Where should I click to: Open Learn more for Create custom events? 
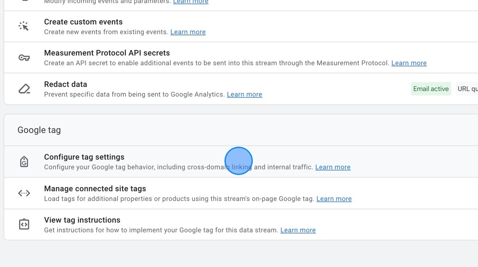[188, 32]
